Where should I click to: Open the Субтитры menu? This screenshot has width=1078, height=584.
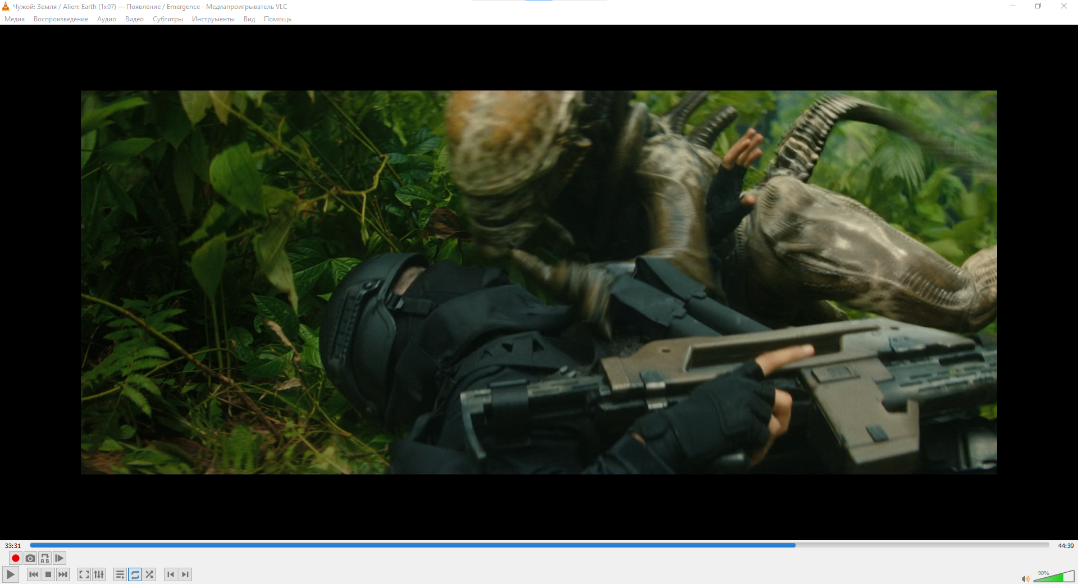click(x=168, y=19)
